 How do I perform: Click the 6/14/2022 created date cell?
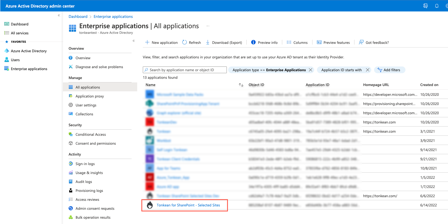(428, 205)
